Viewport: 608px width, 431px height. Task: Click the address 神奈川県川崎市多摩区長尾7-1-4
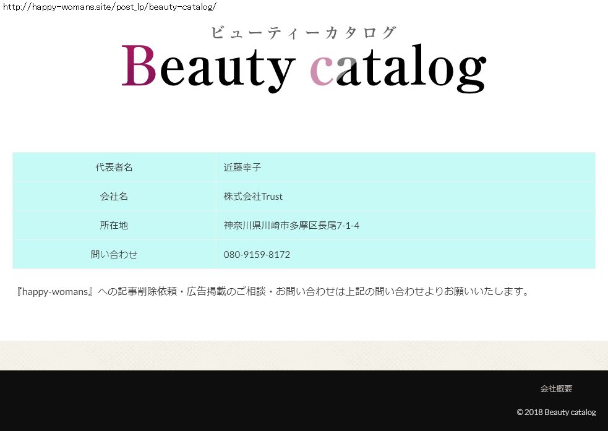[291, 226]
